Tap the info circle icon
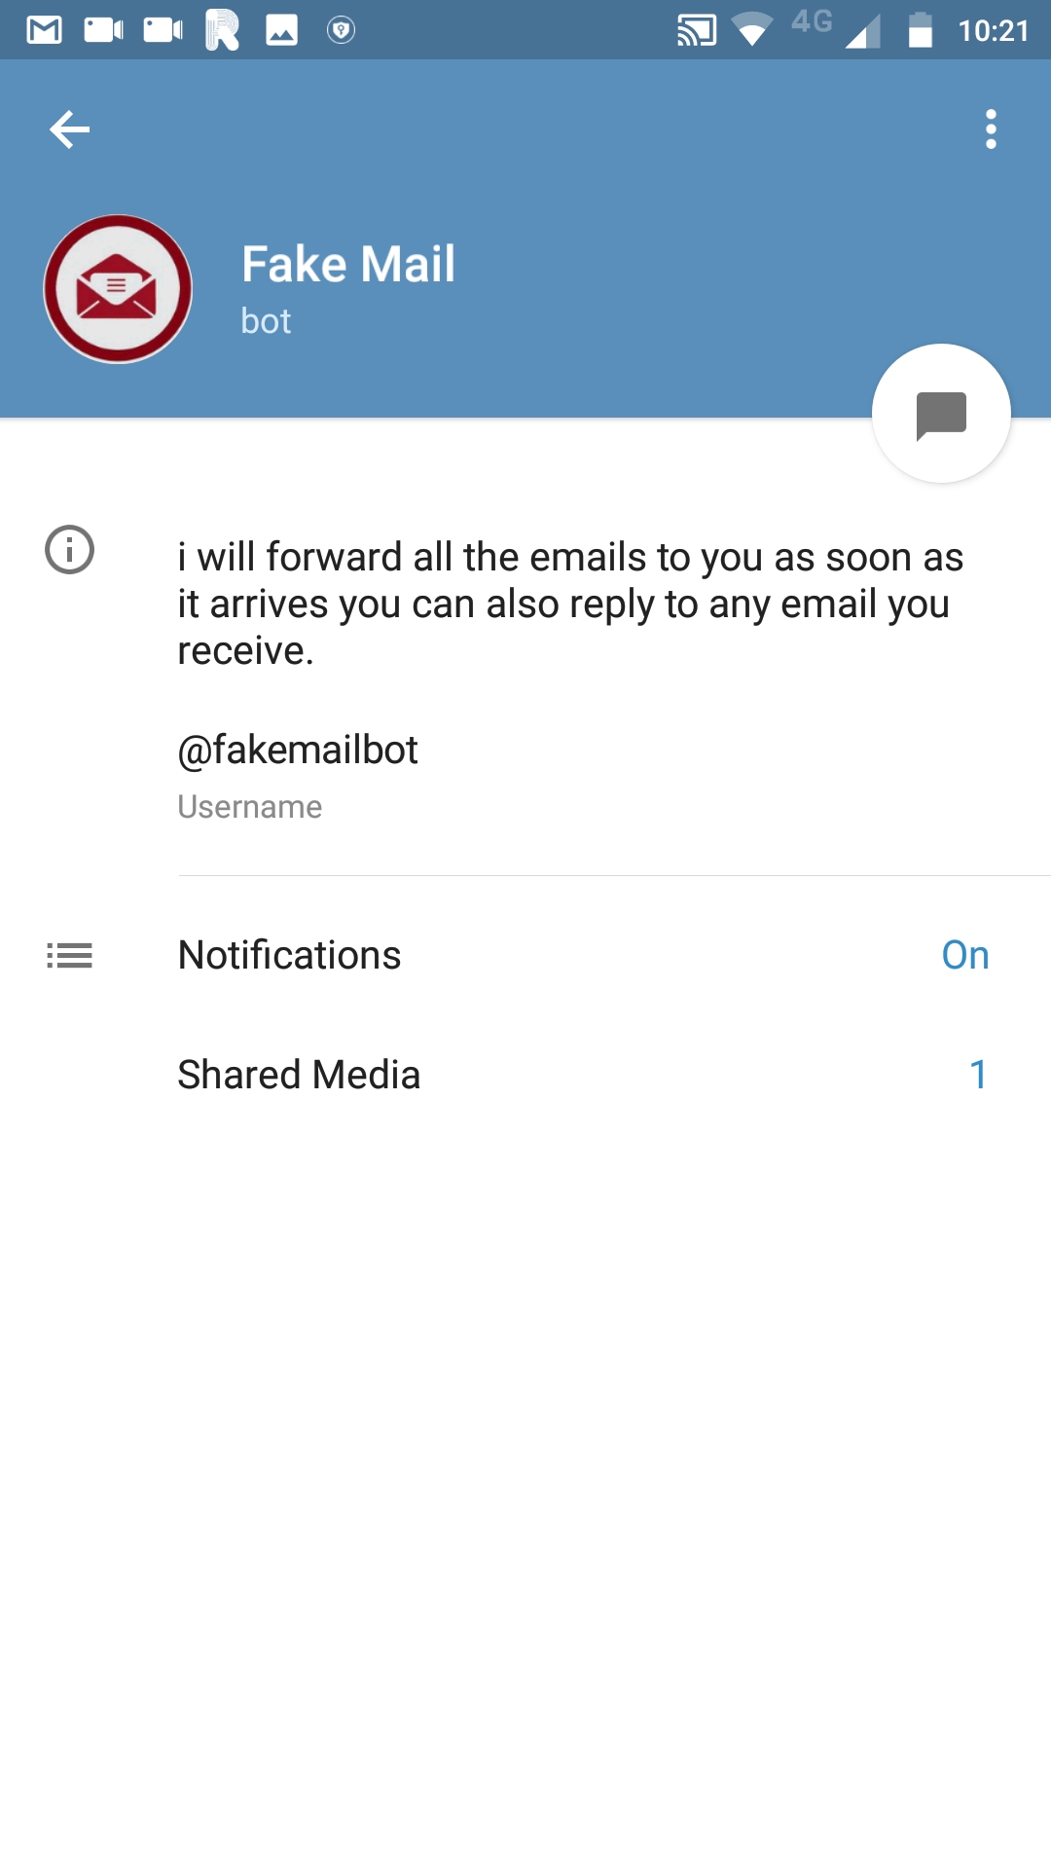 [70, 550]
